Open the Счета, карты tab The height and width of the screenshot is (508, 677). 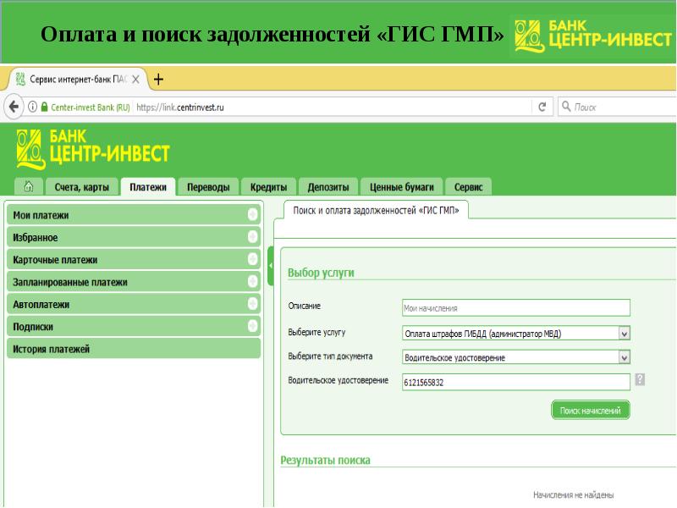(x=81, y=188)
